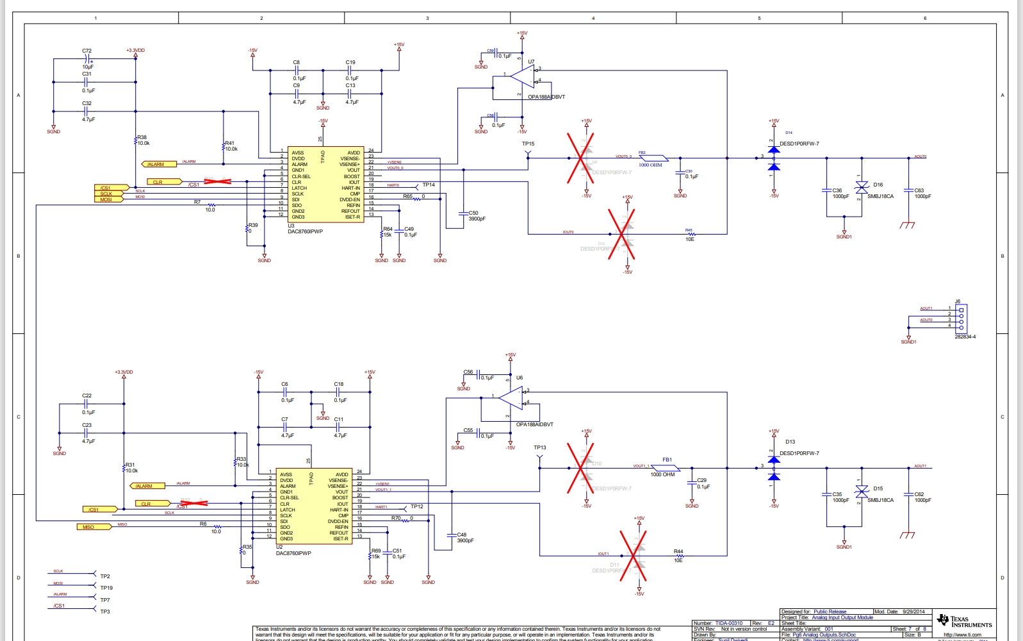This screenshot has width=1023, height=641.
Task: Open the http://www.ti.com link
Action: [962, 635]
